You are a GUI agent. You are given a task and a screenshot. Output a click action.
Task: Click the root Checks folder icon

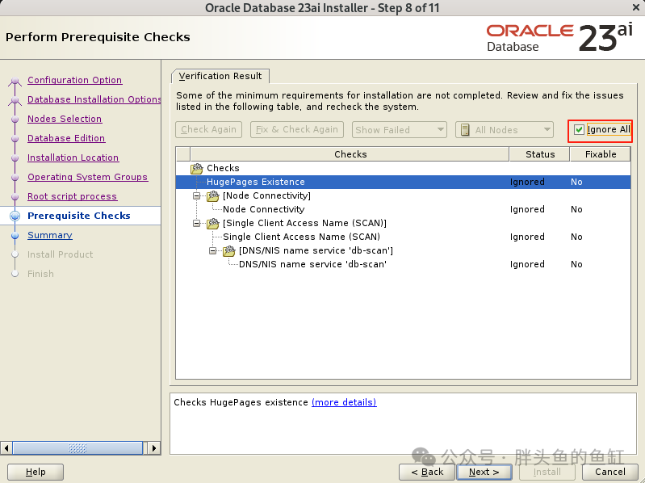coord(197,168)
